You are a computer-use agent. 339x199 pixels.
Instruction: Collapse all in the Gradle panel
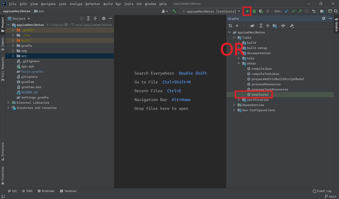point(268,26)
